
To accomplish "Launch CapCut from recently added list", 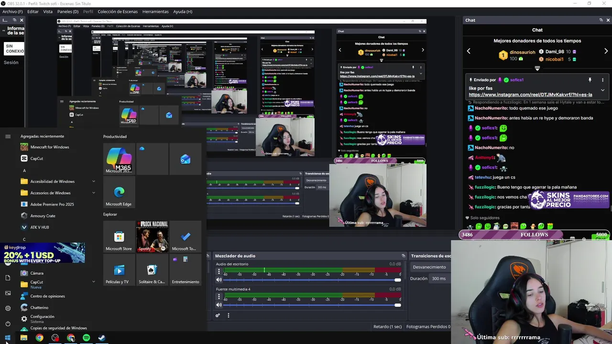I will coord(37,159).
